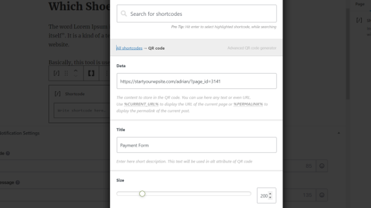Open the Page tab in sidebar

(x=360, y=4)
